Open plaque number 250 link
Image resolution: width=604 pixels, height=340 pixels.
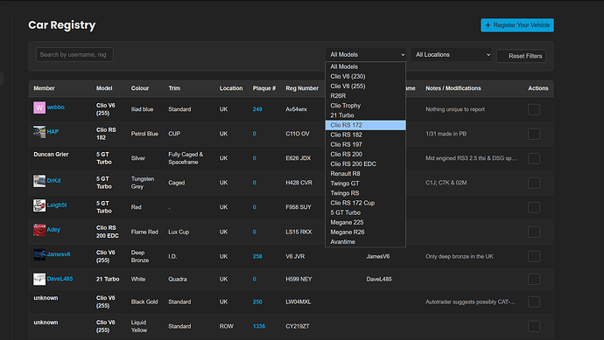pos(257,302)
